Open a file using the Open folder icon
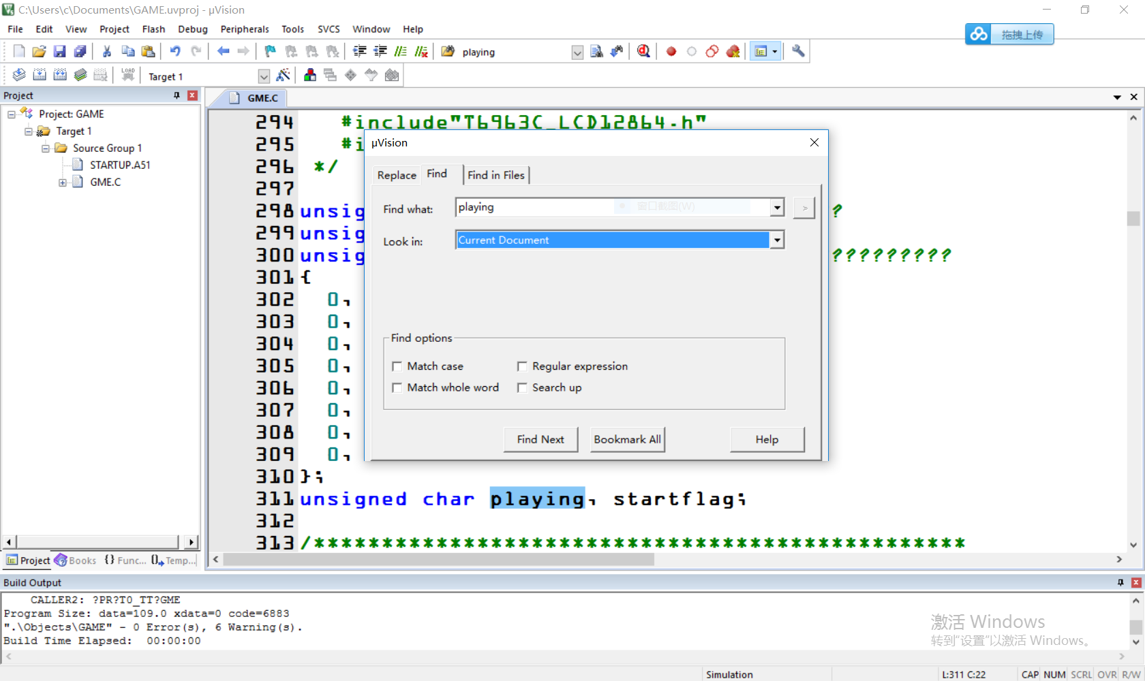Image resolution: width=1145 pixels, height=681 pixels. tap(40, 51)
